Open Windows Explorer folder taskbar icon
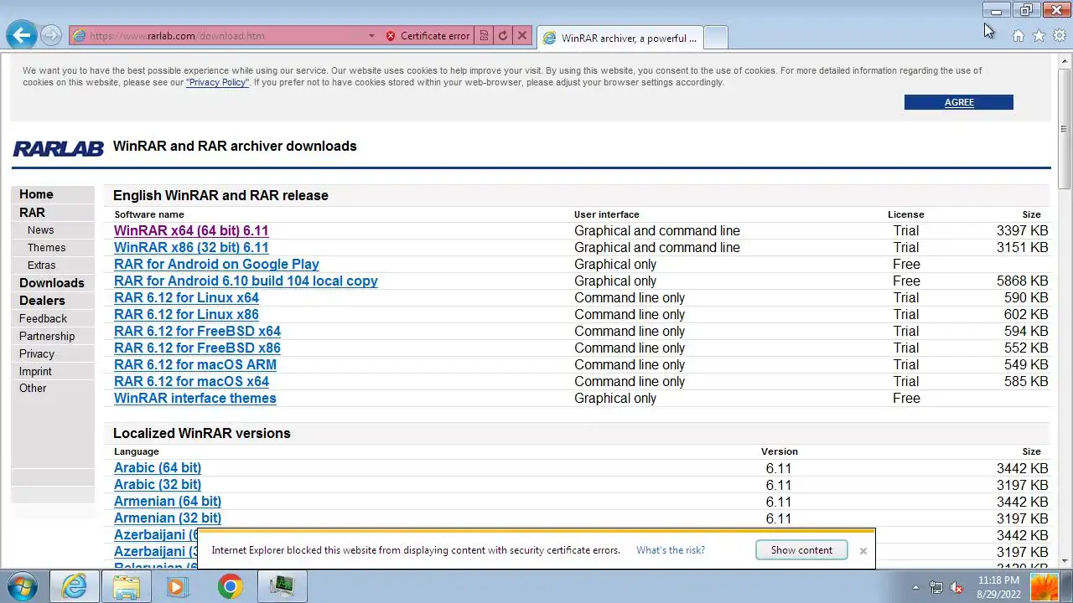The height and width of the screenshot is (603, 1073). 127,586
